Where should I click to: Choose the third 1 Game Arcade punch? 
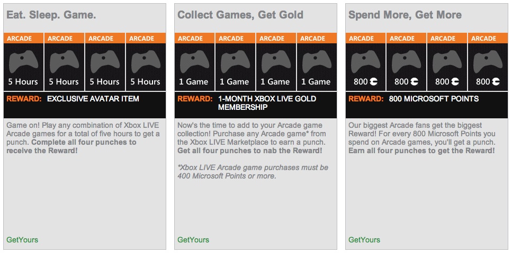(276, 62)
